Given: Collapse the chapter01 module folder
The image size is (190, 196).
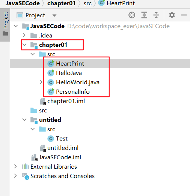Looking at the screenshot, I should 24,45.
